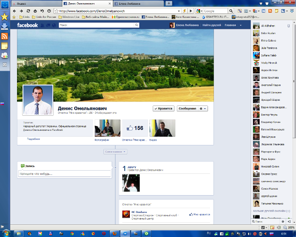Click the hide chat sidebar arrow icon
Screen dimensions: 296x237
click(x=289, y=222)
